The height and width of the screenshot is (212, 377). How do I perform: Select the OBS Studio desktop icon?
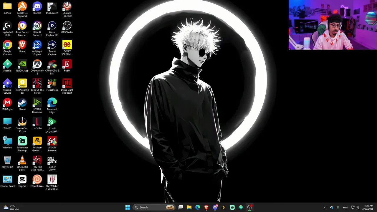pos(67,27)
